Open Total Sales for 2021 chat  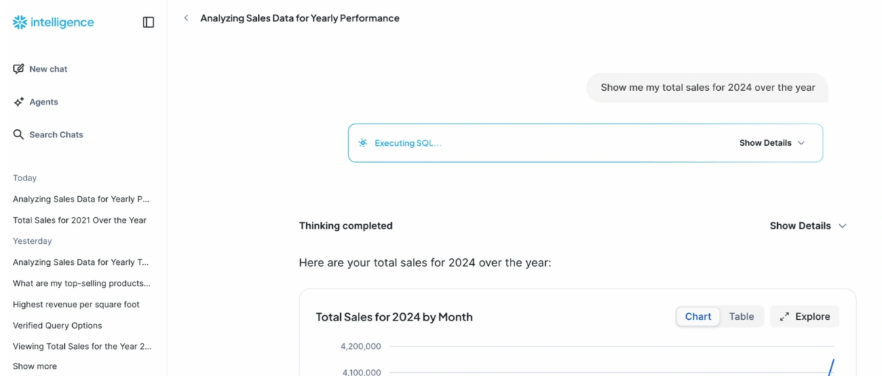(x=80, y=220)
